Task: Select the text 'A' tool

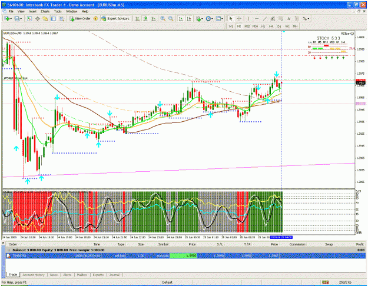Action: pos(289,18)
